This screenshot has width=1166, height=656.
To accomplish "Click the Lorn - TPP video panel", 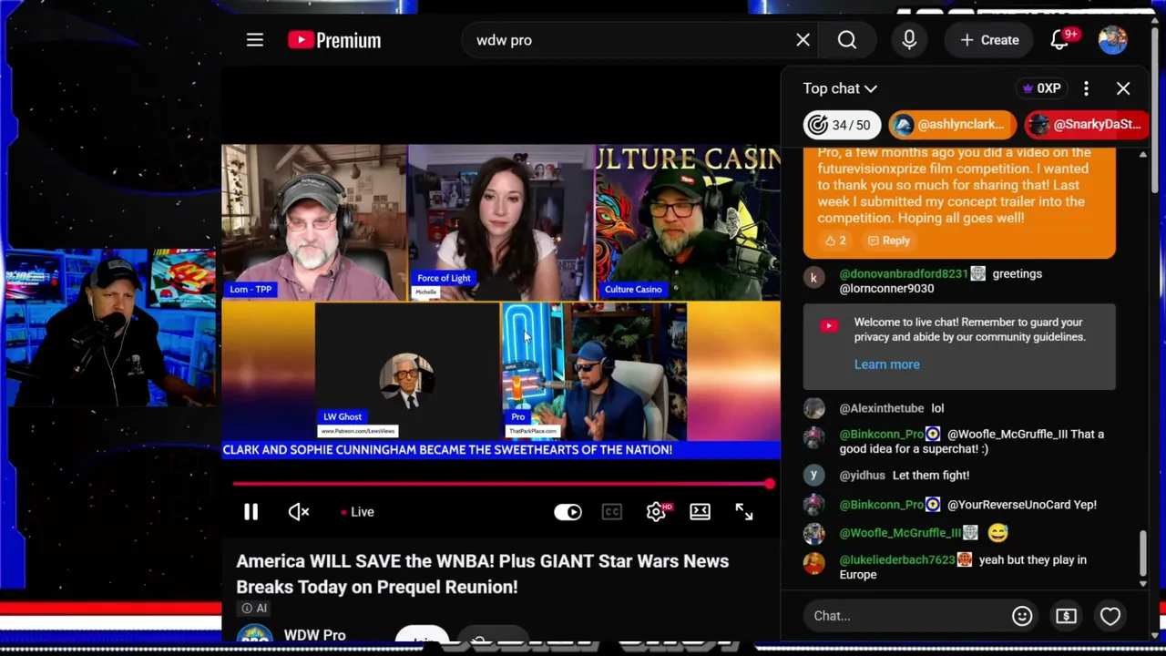I will [314, 222].
